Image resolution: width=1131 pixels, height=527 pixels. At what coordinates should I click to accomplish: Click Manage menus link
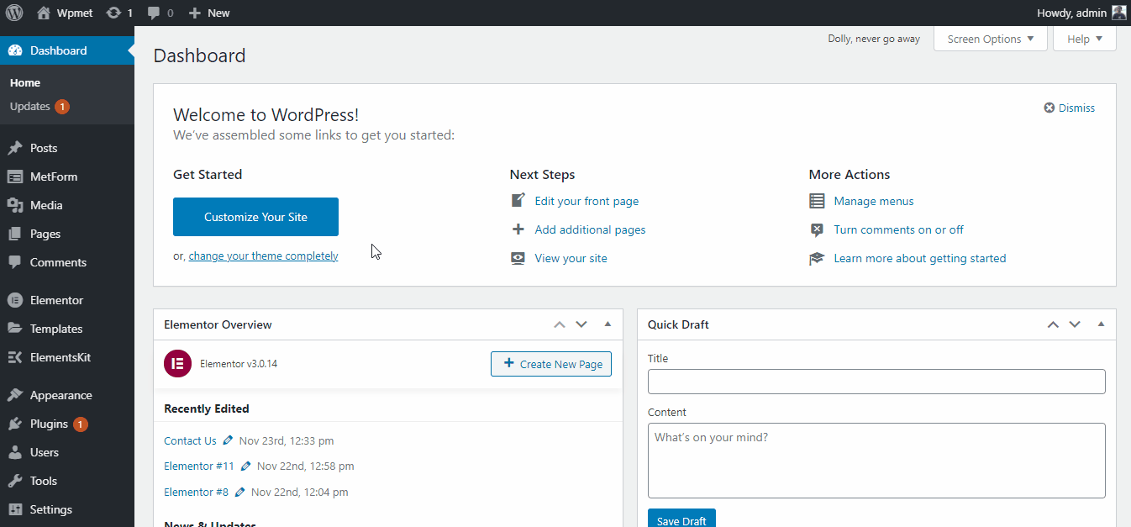(874, 201)
